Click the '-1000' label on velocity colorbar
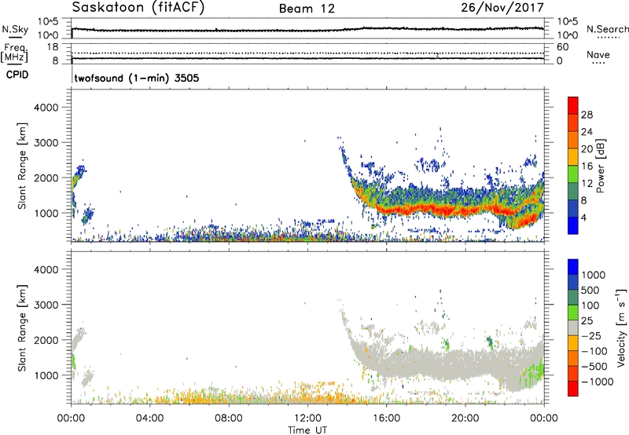Image resolution: width=629 pixels, height=435 pixels. click(598, 382)
